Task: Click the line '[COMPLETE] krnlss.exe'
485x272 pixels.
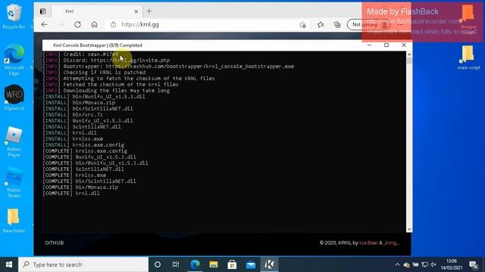Action: 74,175
